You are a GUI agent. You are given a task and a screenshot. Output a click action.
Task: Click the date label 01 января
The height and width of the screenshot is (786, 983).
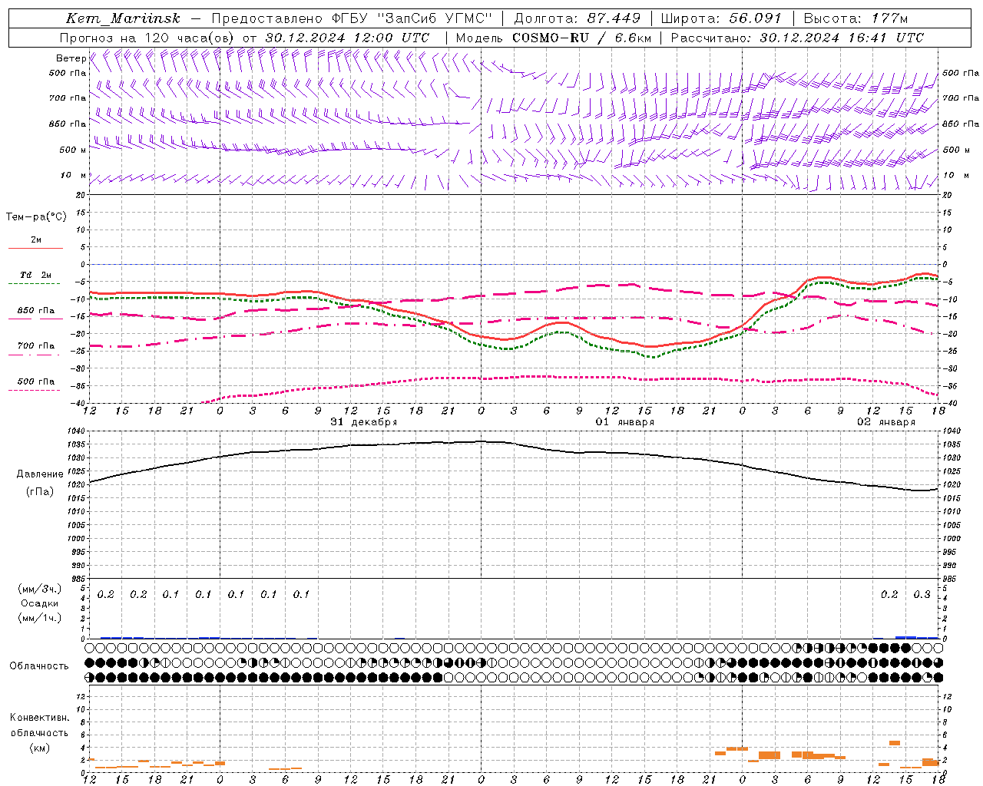[625, 422]
